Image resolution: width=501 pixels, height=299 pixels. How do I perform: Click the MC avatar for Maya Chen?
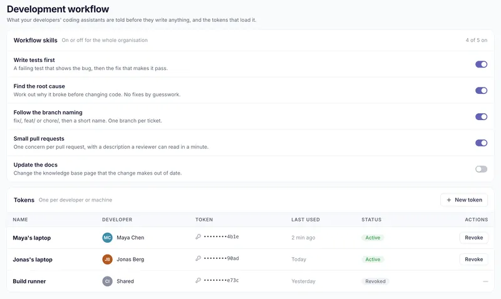point(107,238)
